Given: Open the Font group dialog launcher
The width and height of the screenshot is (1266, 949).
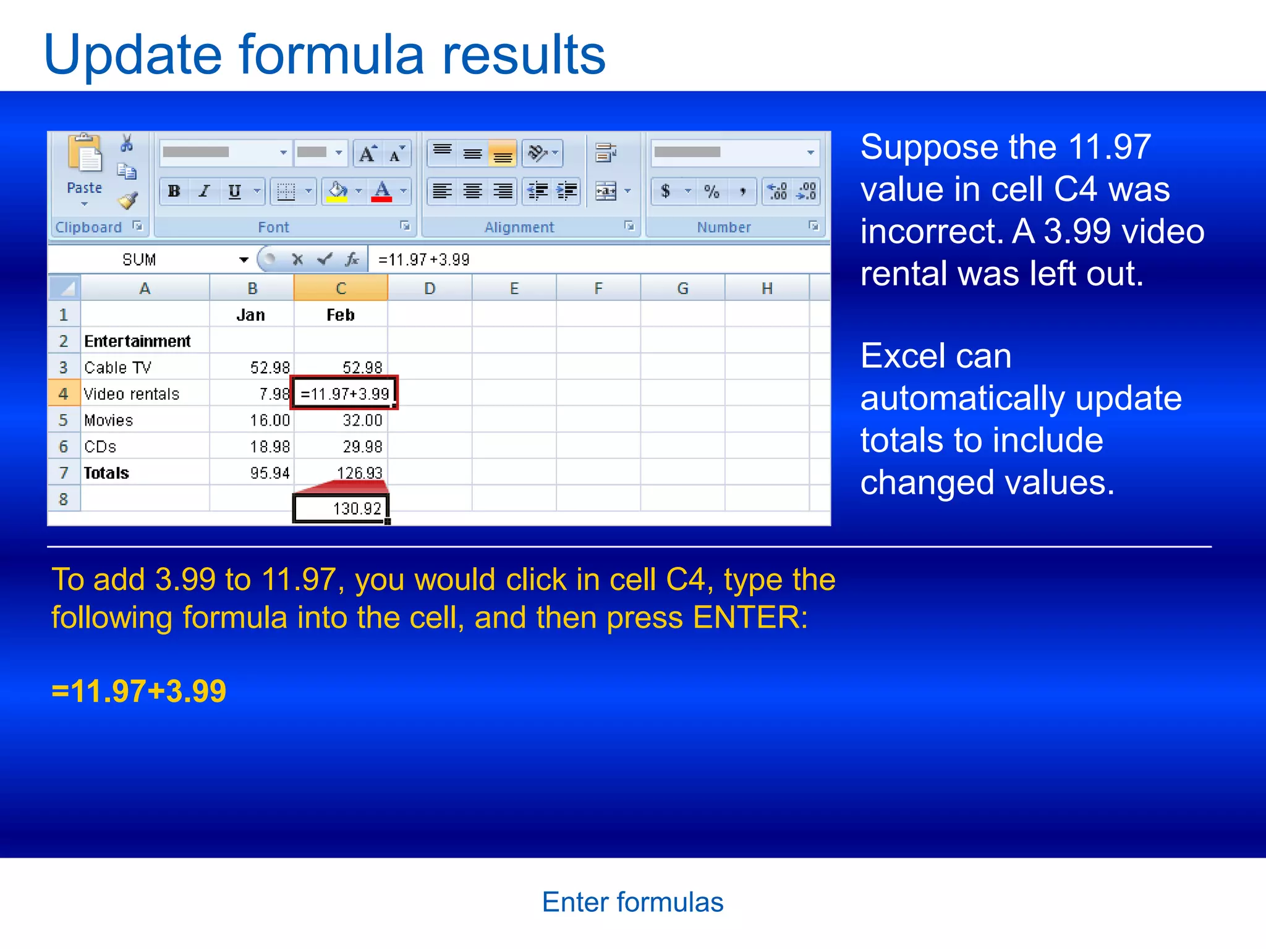Looking at the screenshot, I should click(406, 226).
